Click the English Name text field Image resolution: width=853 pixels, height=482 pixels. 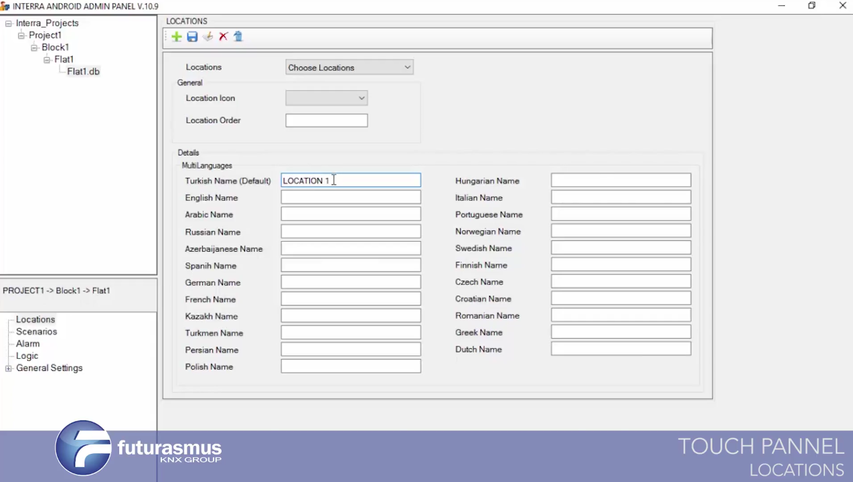(x=350, y=197)
